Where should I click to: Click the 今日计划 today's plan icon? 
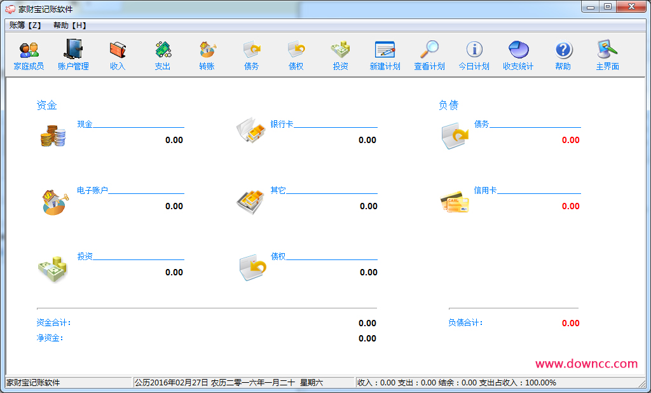click(x=474, y=55)
